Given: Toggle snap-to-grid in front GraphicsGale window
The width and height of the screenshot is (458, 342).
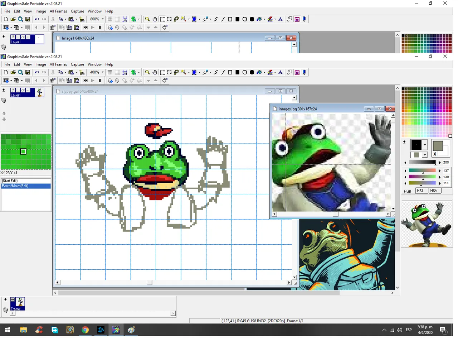Looking at the screenshot, I should [x=125, y=72].
